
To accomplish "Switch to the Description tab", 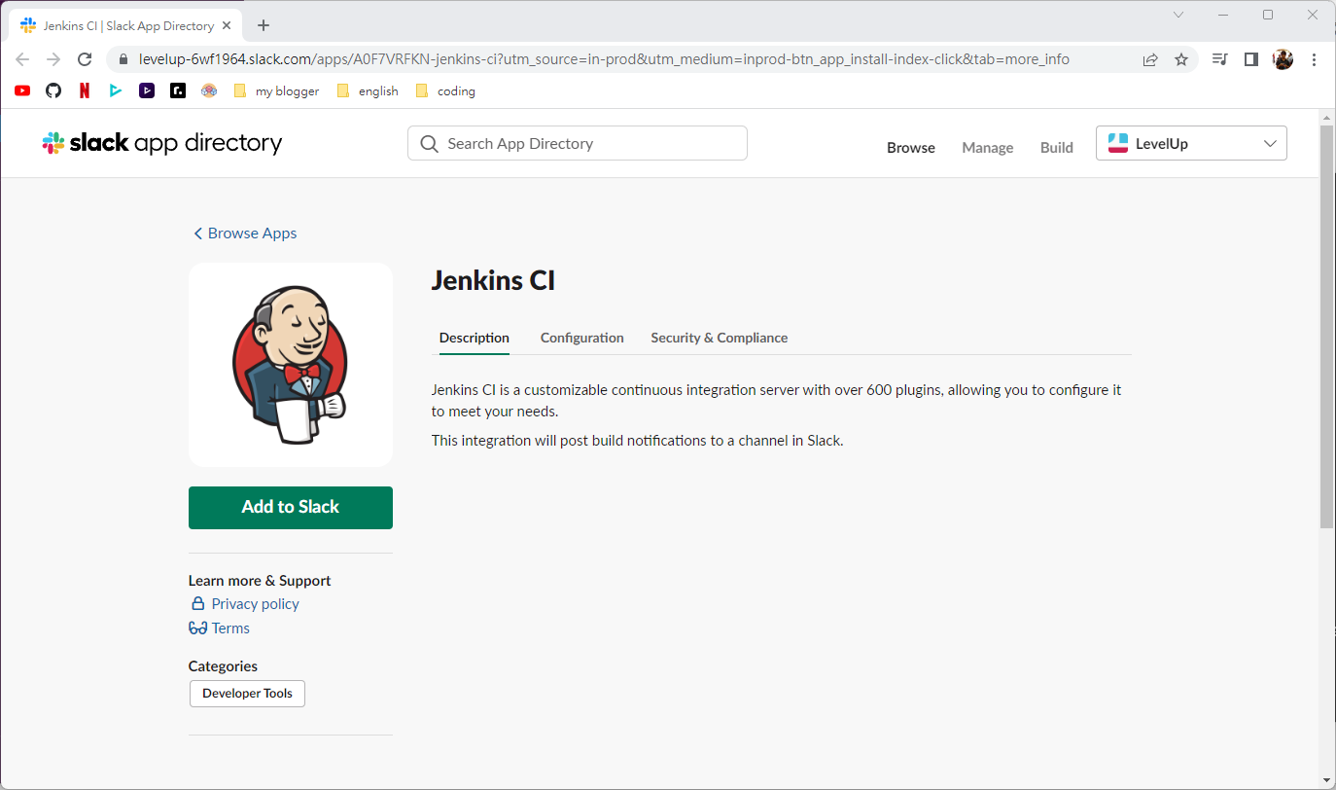I will coord(475,338).
